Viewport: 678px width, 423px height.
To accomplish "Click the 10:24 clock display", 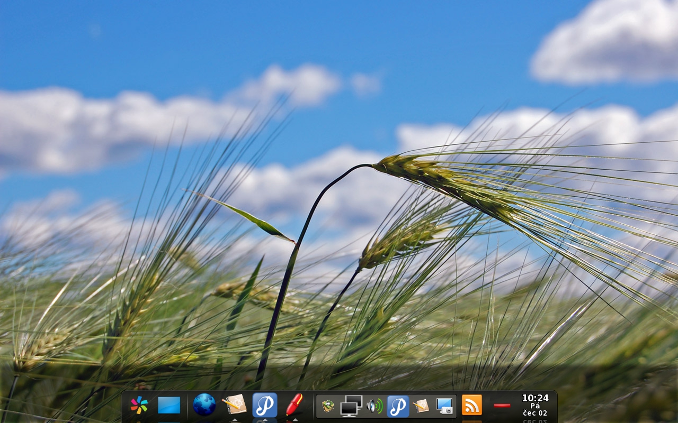I will coord(535,398).
